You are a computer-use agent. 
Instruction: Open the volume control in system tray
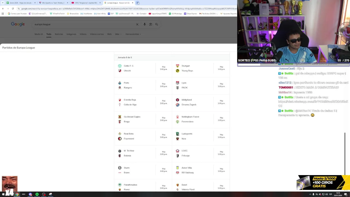327,194
